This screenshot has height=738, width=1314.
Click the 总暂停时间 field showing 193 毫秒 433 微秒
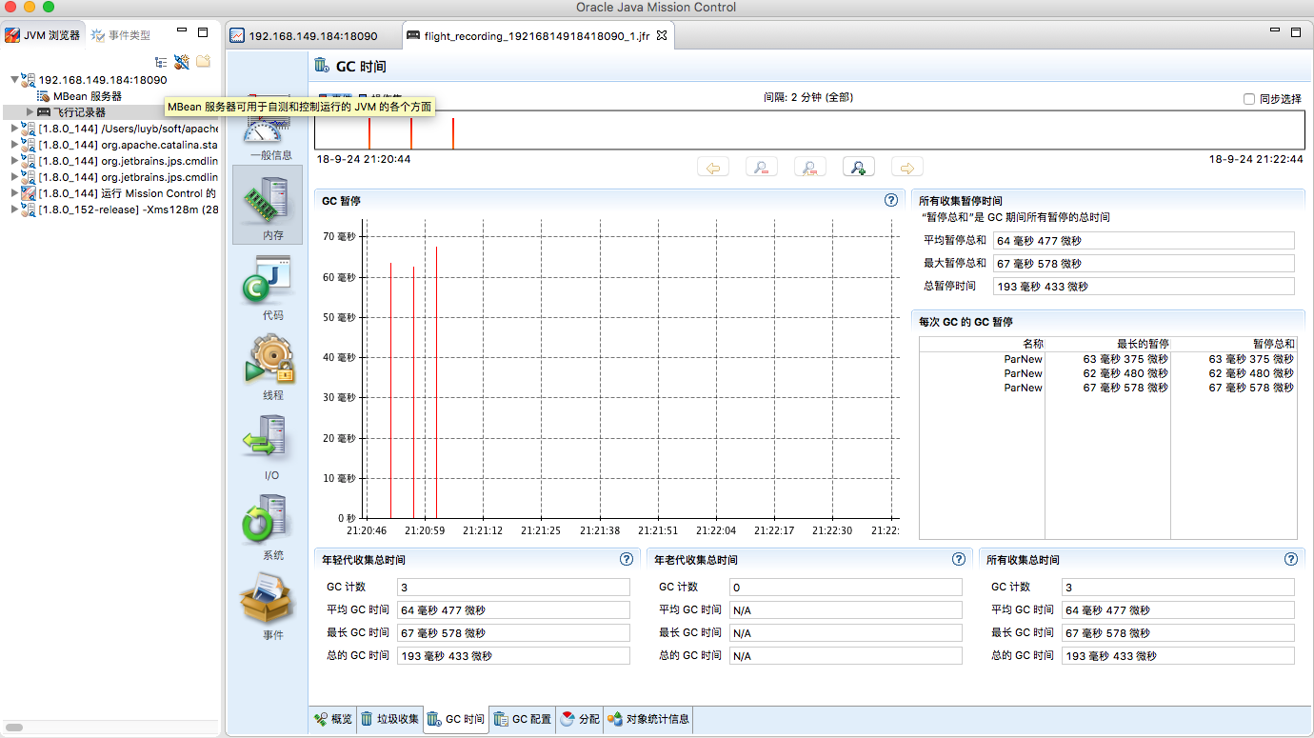[x=1143, y=286]
